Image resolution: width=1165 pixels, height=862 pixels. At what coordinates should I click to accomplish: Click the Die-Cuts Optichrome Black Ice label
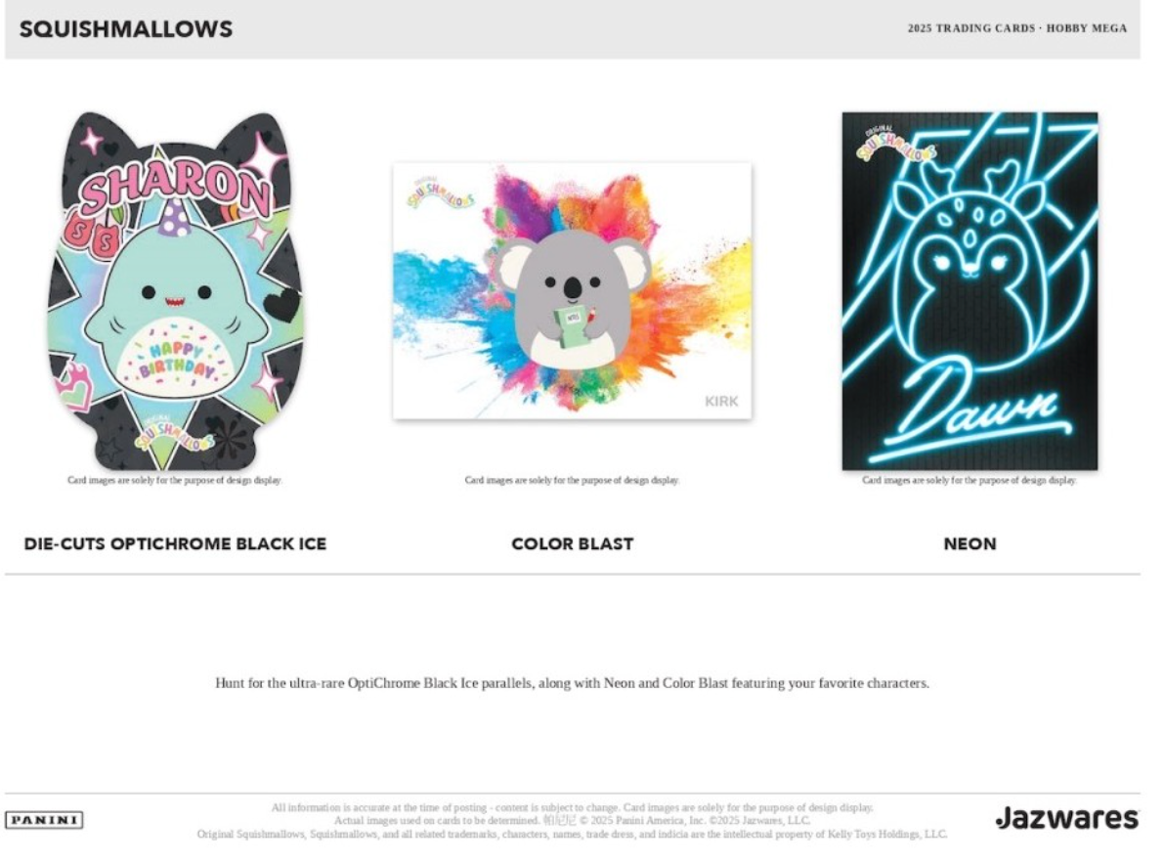click(x=175, y=544)
